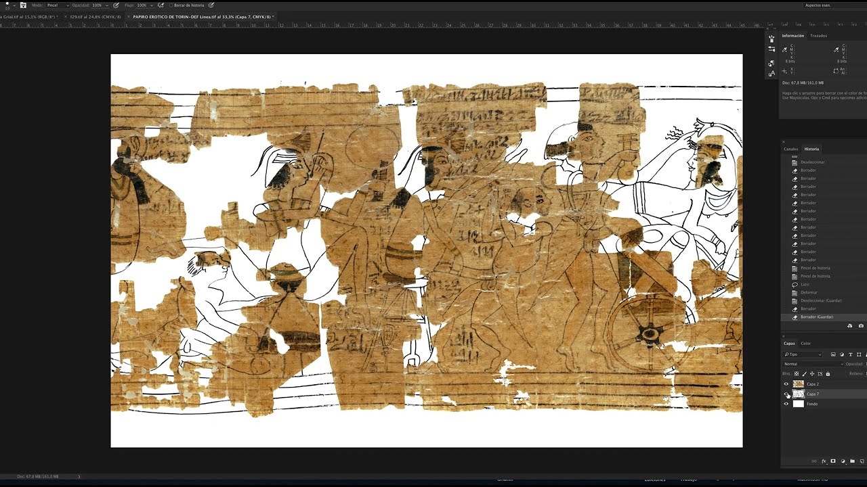Open the character panel icon in collapsed dock
The image size is (867, 487).
coord(771,74)
